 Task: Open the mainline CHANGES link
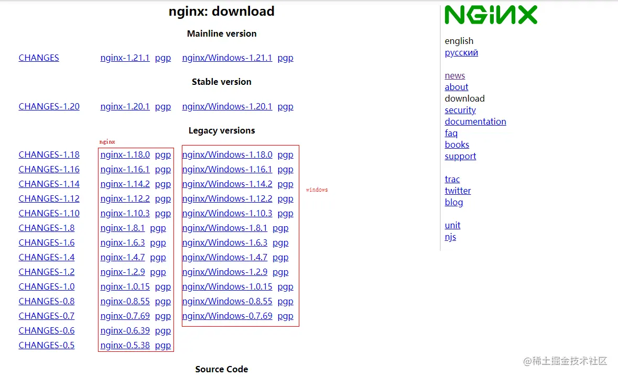pyautogui.click(x=39, y=58)
